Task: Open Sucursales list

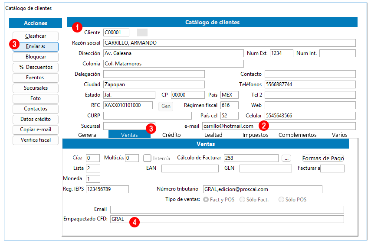Action: pos(36,88)
